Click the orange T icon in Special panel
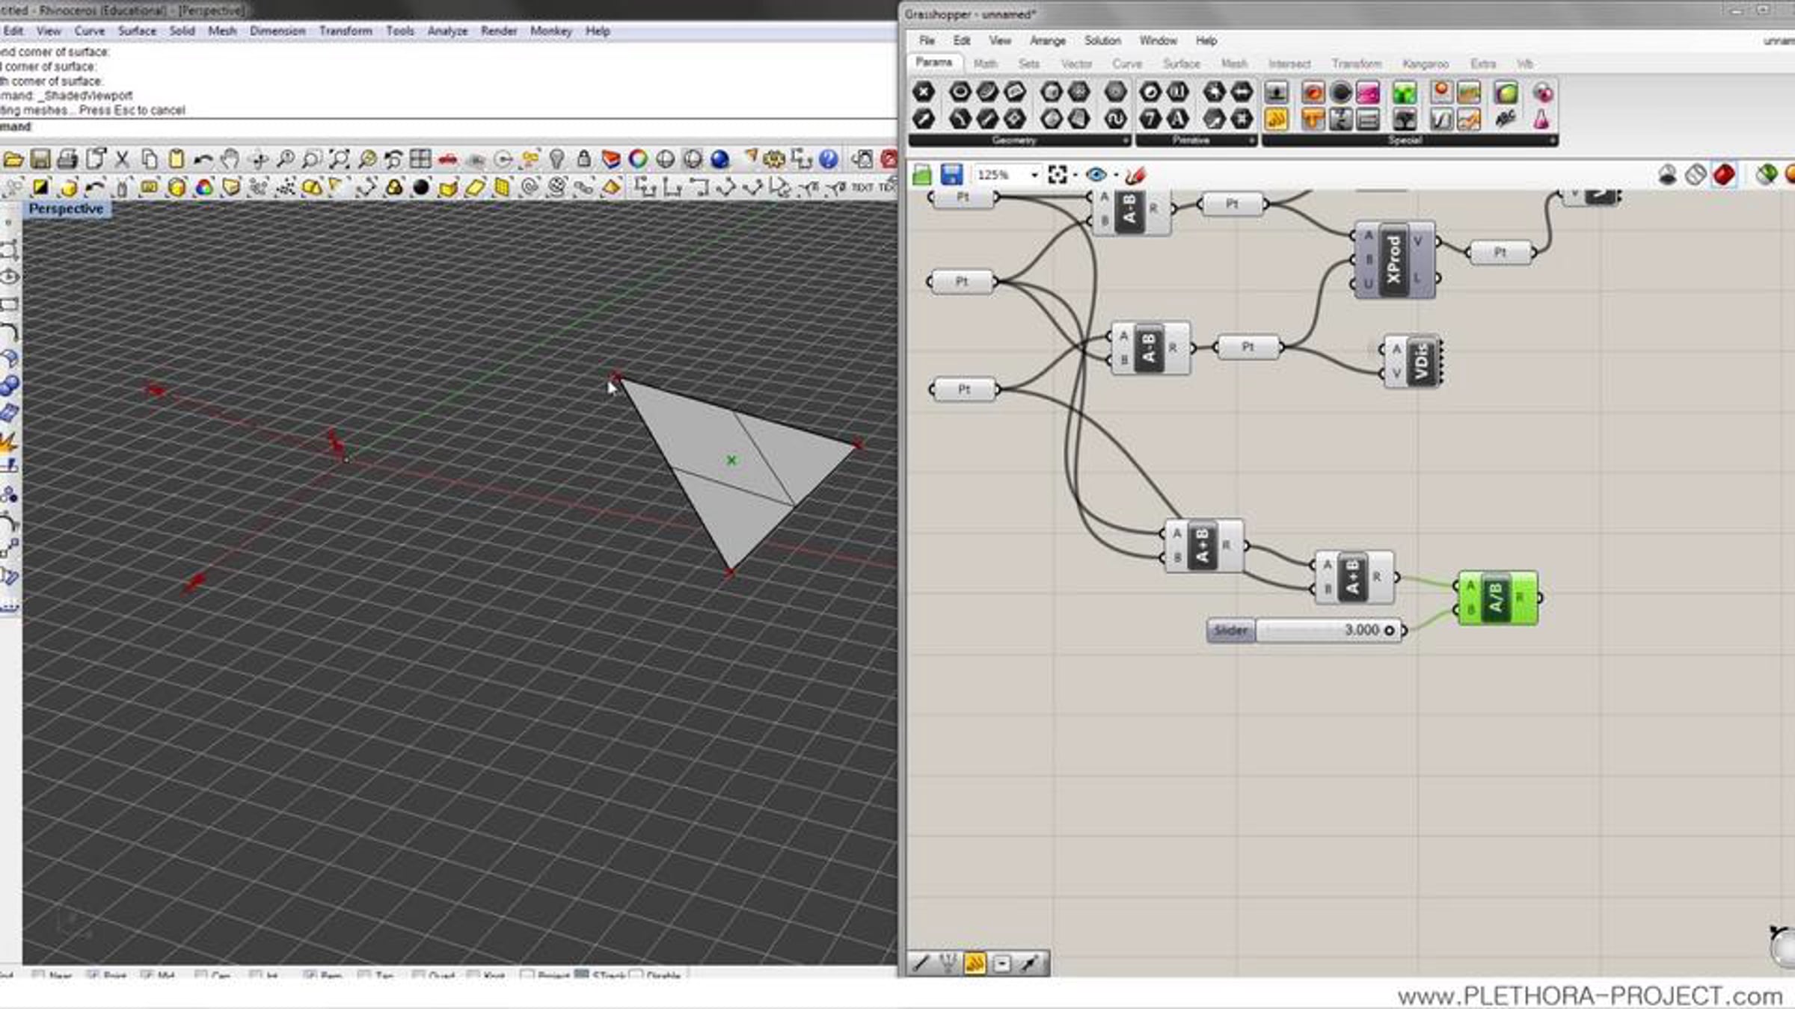Viewport: 1795px width, 1009px height. pyautogui.click(x=1313, y=119)
